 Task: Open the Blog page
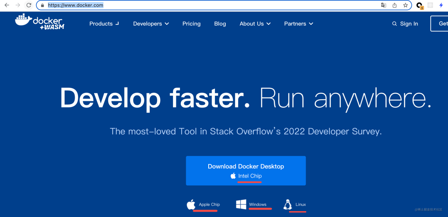220,24
